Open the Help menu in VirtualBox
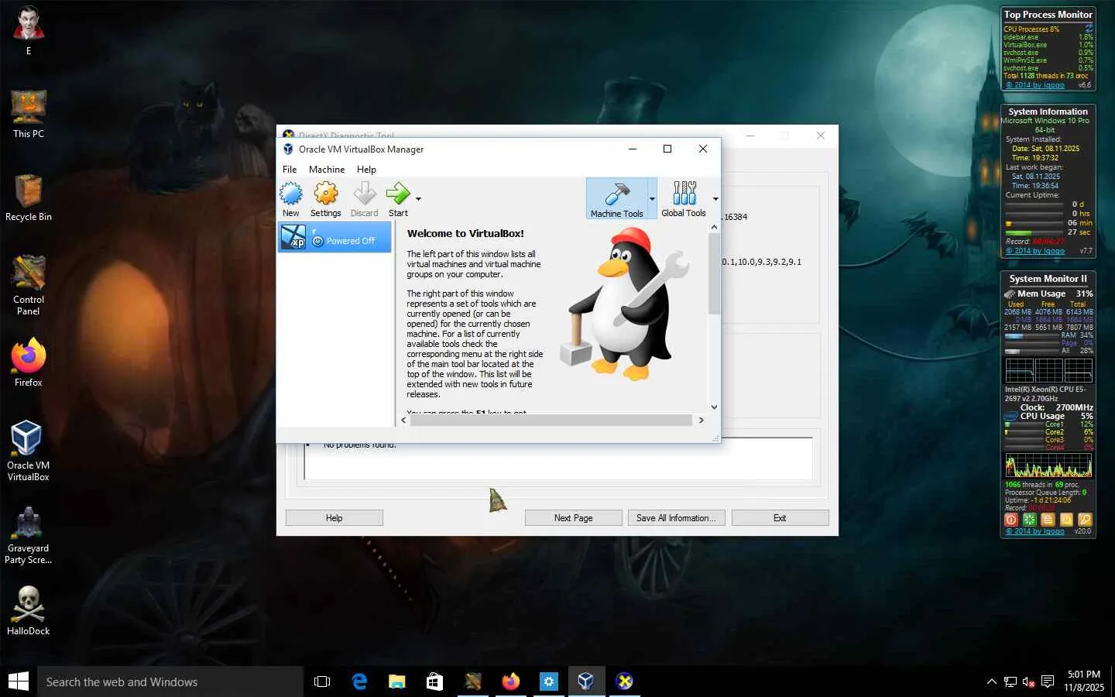This screenshot has width=1115, height=697. (x=366, y=170)
